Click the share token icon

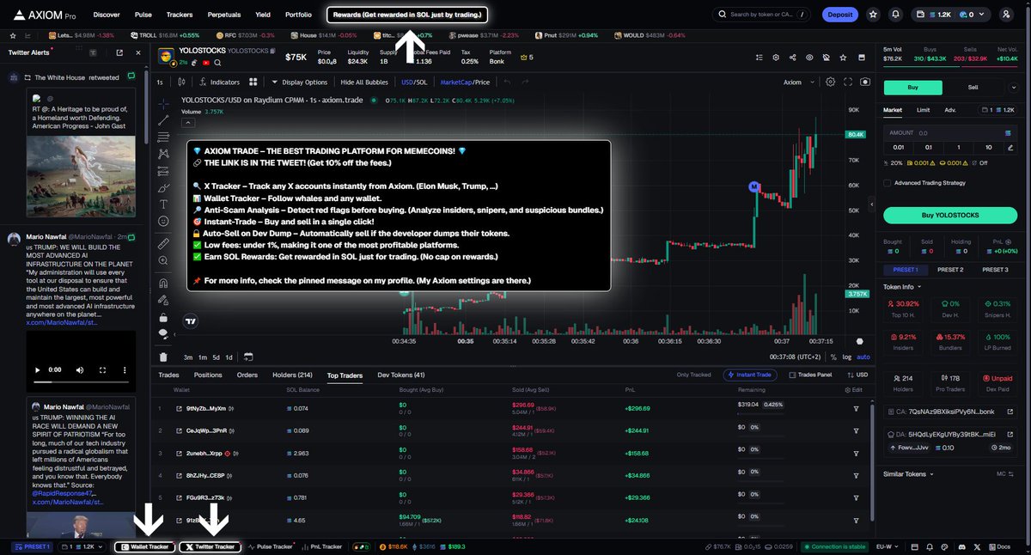pos(791,57)
